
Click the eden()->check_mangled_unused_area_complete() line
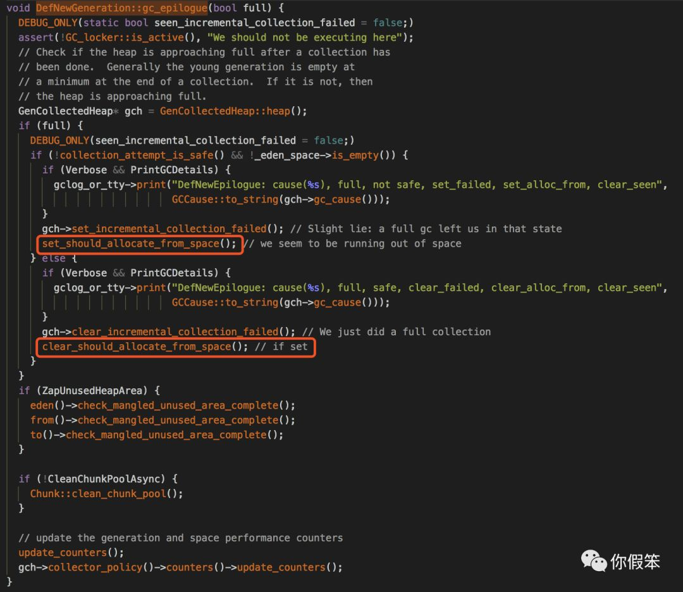coord(163,405)
